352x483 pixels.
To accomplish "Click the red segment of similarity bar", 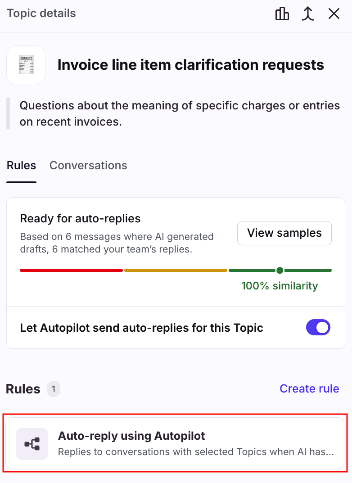I will point(71,270).
